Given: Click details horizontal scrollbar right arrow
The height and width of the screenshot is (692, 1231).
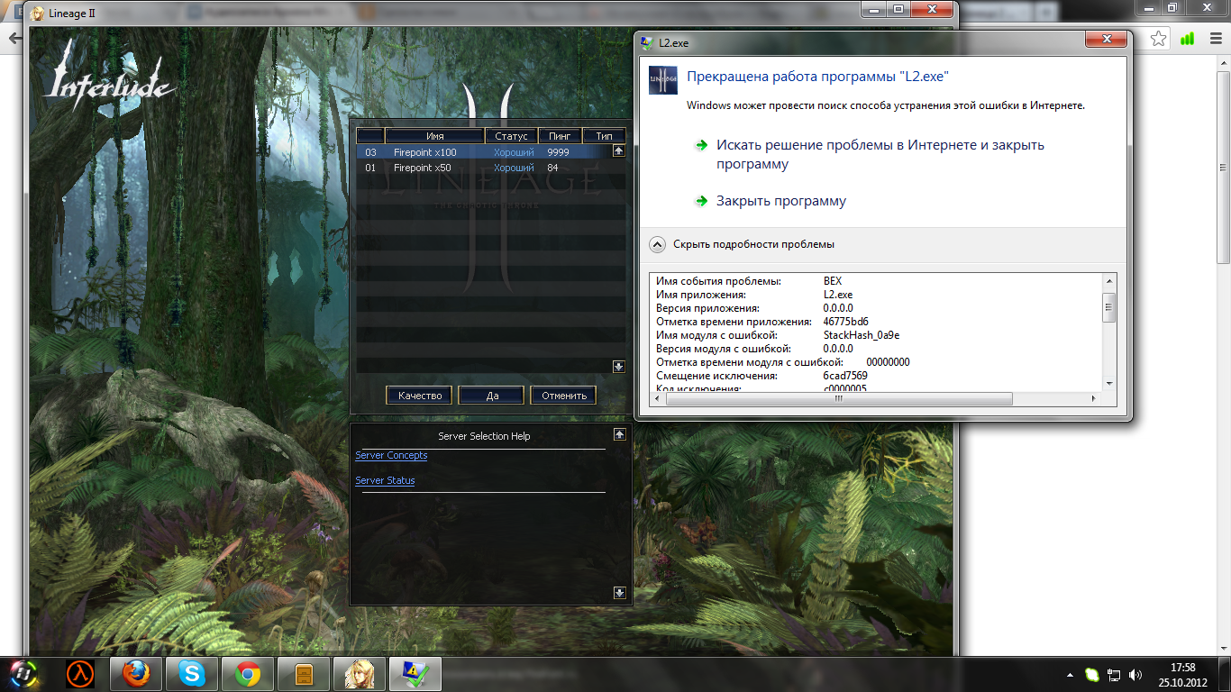Looking at the screenshot, I should coord(1095,399).
